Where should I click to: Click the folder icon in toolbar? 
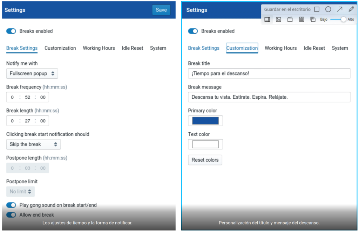coord(290,20)
